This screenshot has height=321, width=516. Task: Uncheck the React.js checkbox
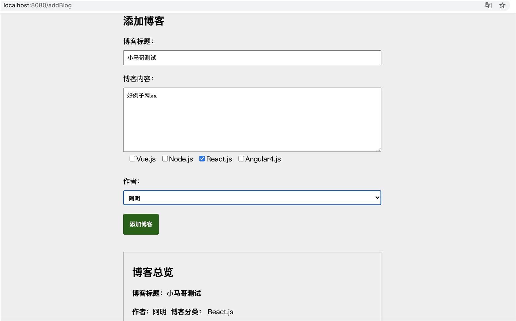tap(202, 159)
